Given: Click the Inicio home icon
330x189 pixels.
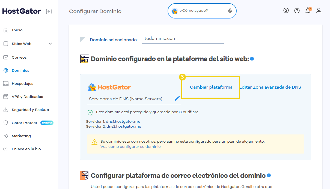Looking at the screenshot, I should [6, 30].
